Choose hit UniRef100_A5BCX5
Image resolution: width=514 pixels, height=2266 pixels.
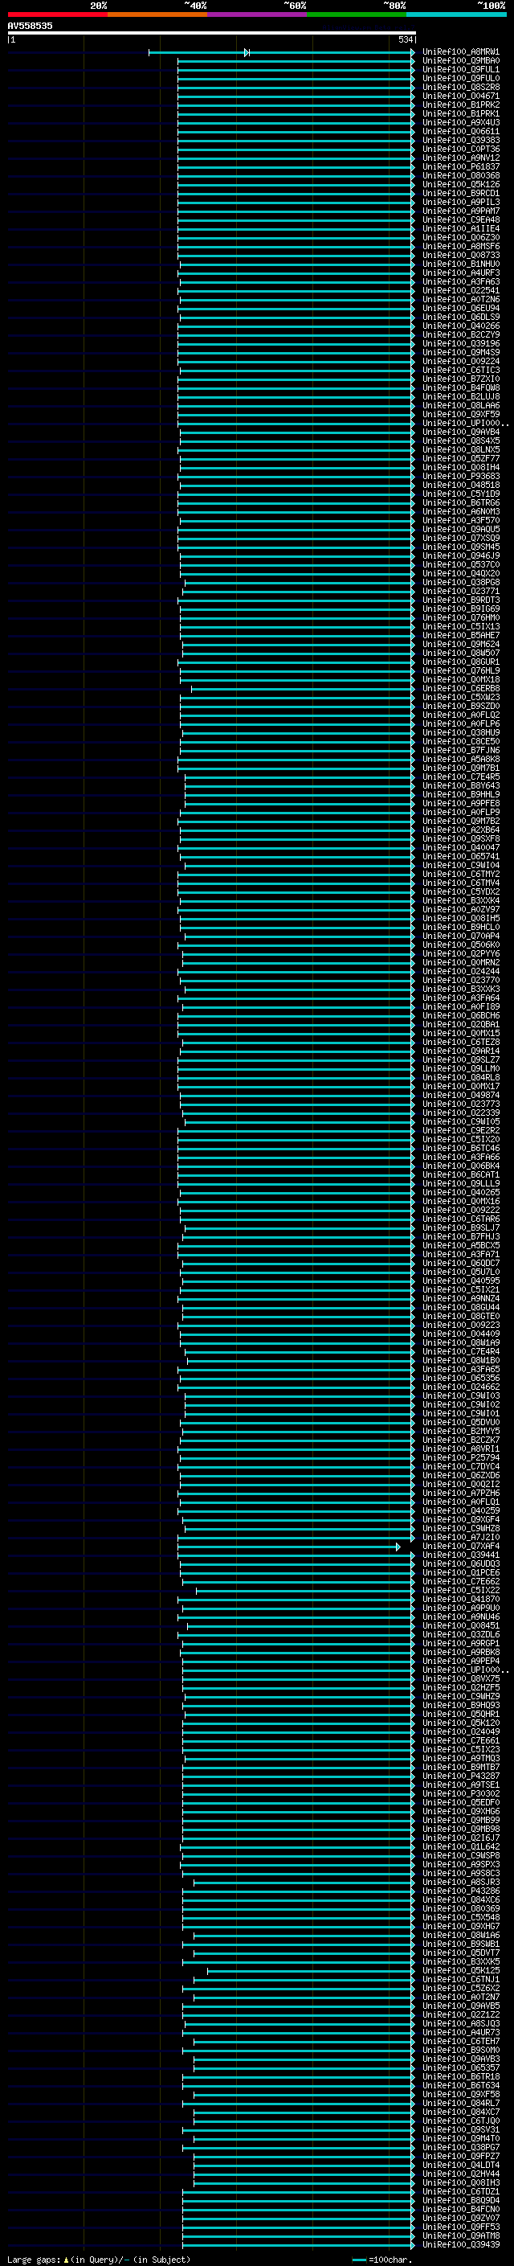click(x=460, y=1246)
